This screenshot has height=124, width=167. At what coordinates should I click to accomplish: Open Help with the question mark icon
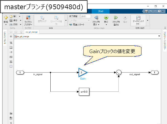pos(159,11)
